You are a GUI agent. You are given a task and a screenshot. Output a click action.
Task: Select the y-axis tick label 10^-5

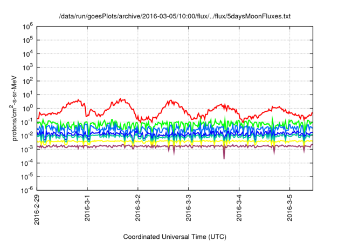(27, 177)
